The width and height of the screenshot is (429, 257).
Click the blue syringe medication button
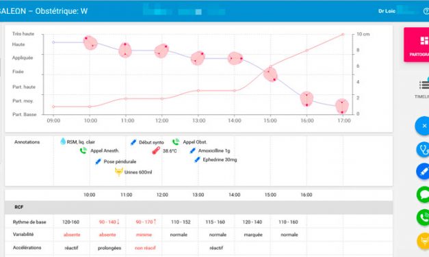pos(424,172)
